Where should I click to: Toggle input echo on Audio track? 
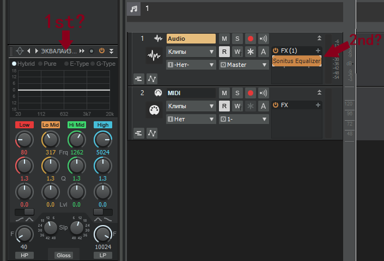point(263,39)
